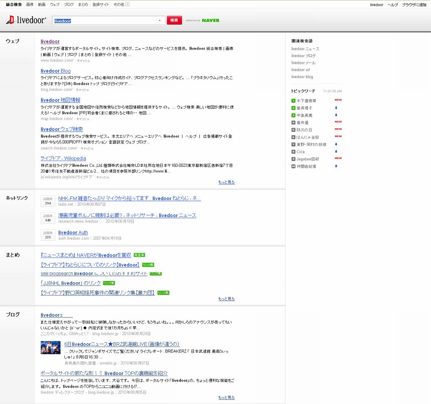Viewport: 431px width, 404px height.
Task: Open JJ8NHL livedoor のリンク
Action: (x=71, y=283)
